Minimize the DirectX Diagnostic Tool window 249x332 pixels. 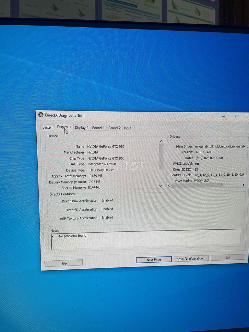224,117
